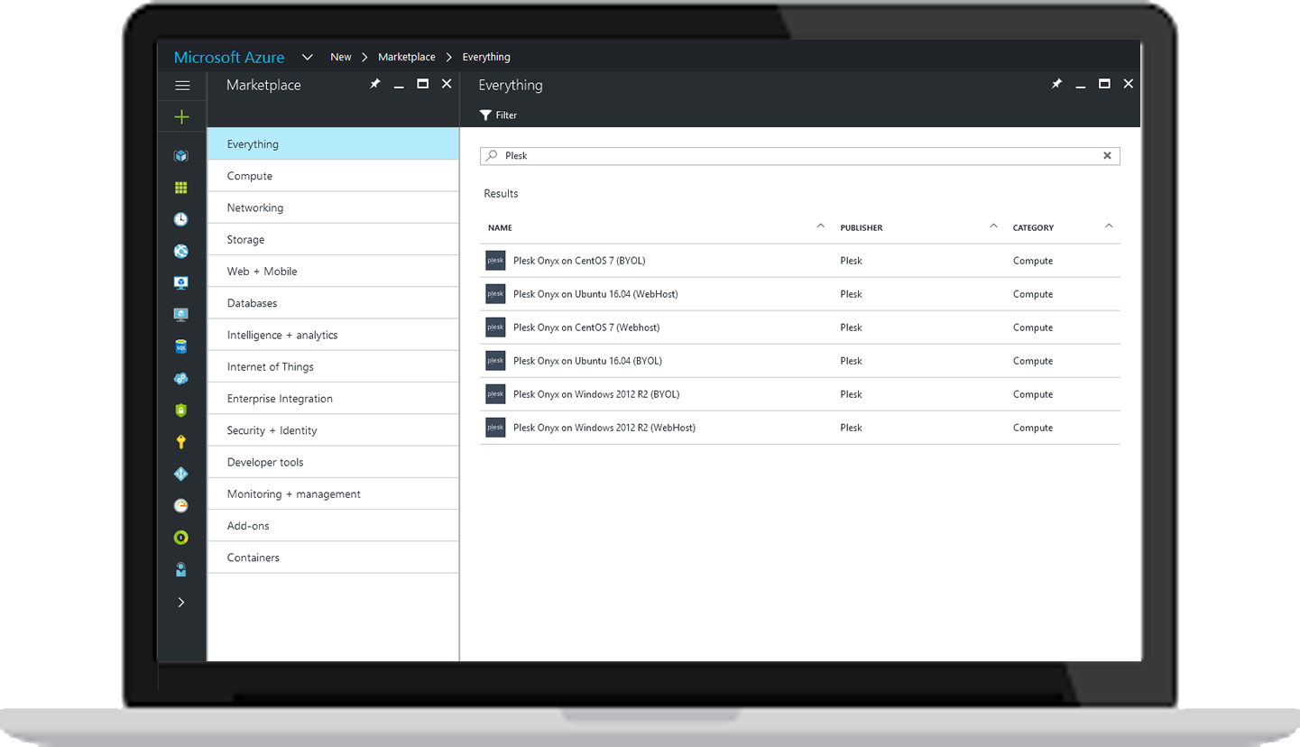Screen dimensions: 1300x747
Task: Sort results by the NAME column arrow
Action: (820, 226)
